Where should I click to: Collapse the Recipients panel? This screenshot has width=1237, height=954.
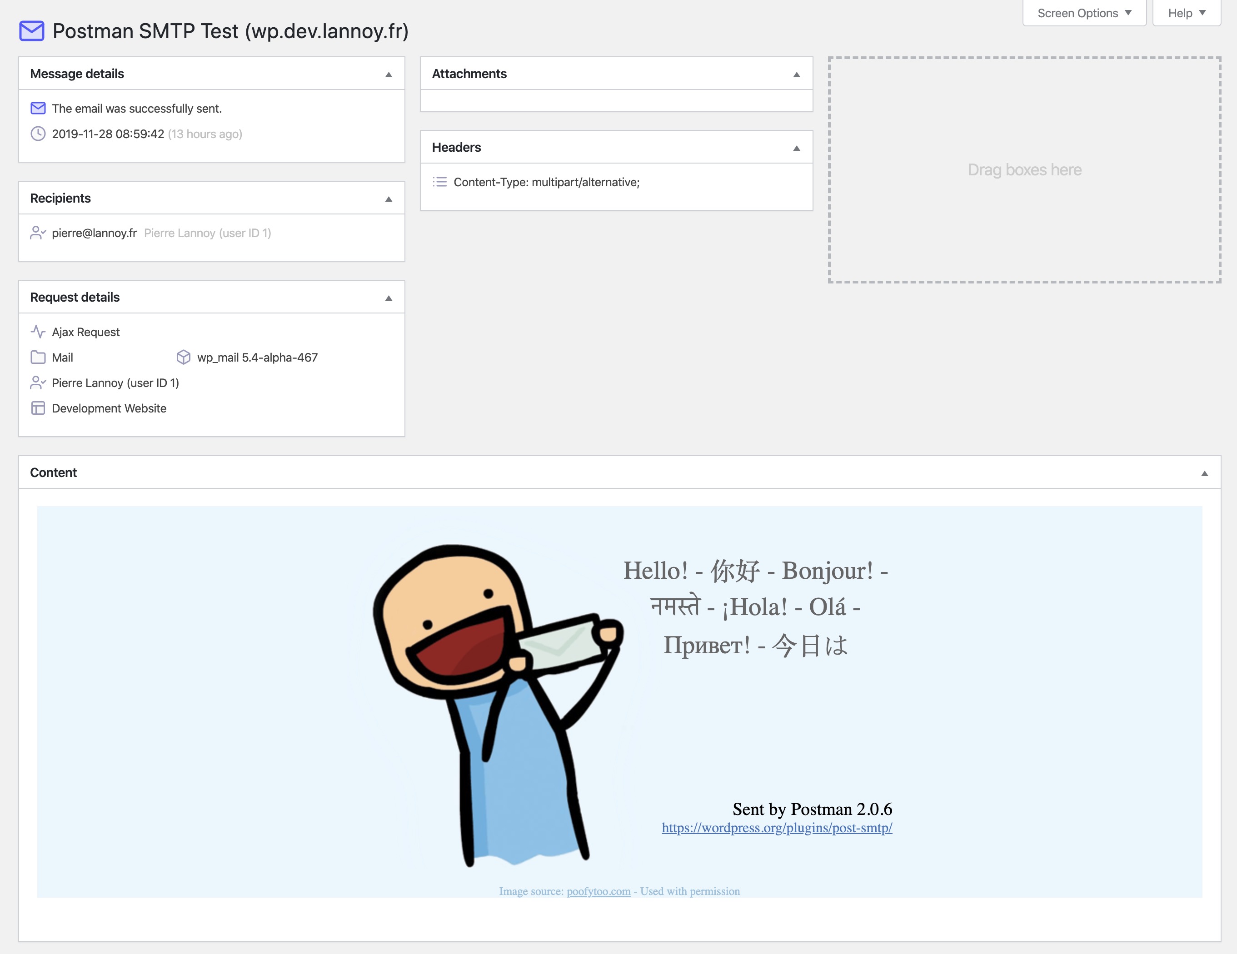point(388,198)
